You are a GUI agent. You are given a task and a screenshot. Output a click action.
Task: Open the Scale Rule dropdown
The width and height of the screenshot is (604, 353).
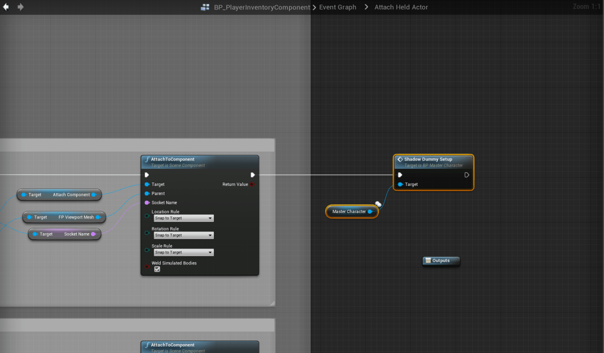click(183, 253)
